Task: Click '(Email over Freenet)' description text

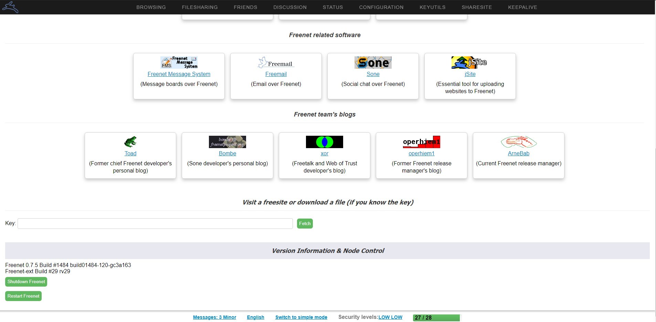Action: (x=276, y=84)
